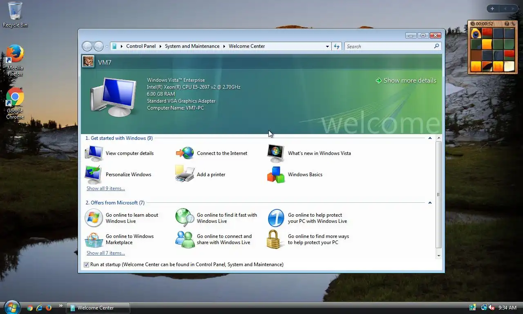Viewport: 523px width, 314px height.
Task: Select the Mozilla Firefox desktop shortcut
Action: pos(15,61)
